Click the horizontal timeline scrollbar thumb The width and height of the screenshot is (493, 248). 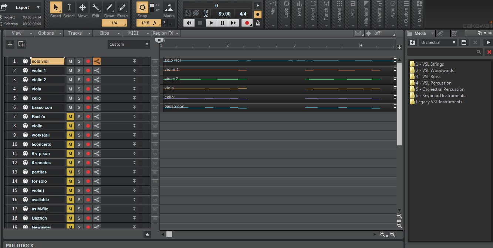pyautogui.click(x=169, y=234)
